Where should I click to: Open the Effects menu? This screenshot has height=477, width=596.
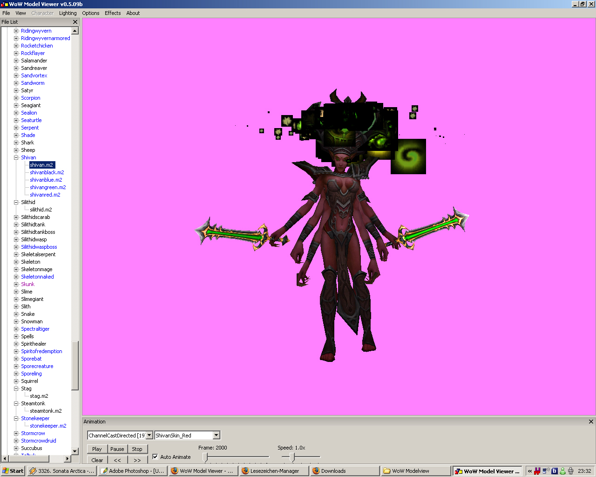(113, 13)
